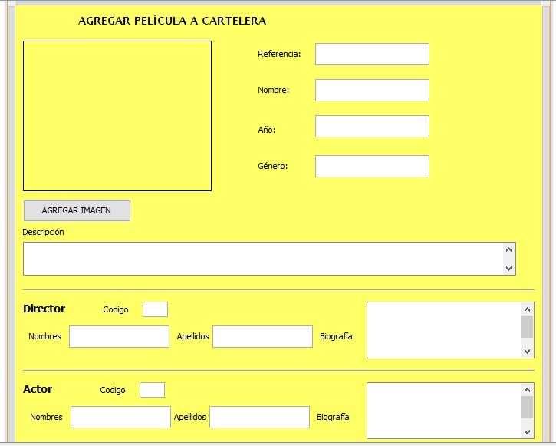Click the Director 'Biografía' label
This screenshot has height=446, width=556.
point(336,336)
